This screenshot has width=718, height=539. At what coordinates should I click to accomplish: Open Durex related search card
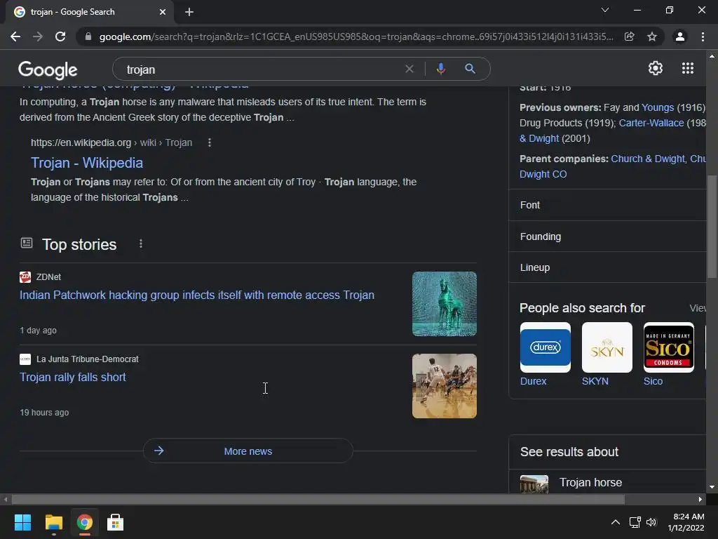pos(546,354)
